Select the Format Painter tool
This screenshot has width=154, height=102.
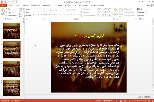point(11,16)
